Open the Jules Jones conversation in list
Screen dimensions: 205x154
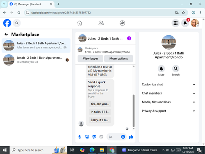36,46
